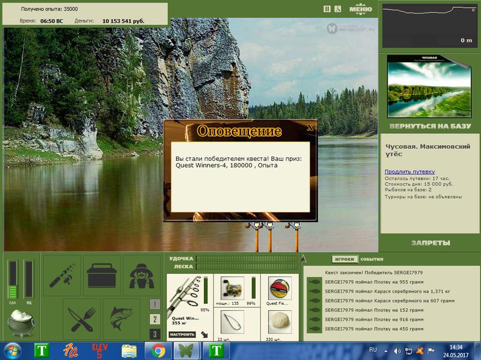The height and width of the screenshot is (360, 481).
Task: Click the pointer arrow icon above chat log
Action: [304, 259]
